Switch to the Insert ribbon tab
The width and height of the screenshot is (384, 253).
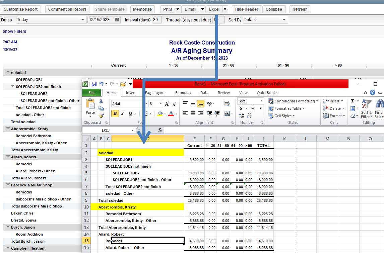click(x=131, y=93)
